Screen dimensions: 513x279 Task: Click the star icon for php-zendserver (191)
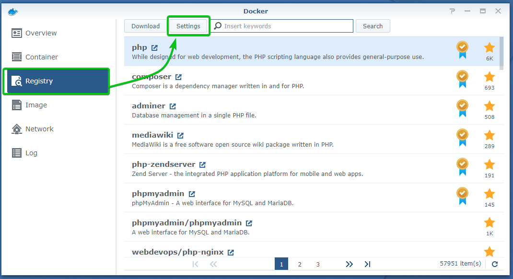point(490,164)
